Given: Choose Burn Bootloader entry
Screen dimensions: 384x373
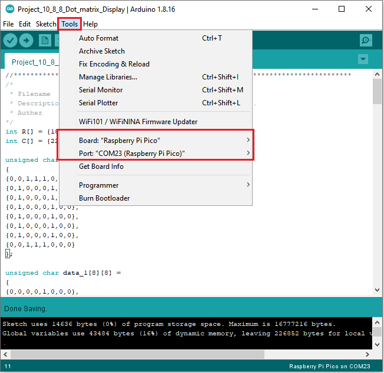Looking at the screenshot, I should point(155,198).
